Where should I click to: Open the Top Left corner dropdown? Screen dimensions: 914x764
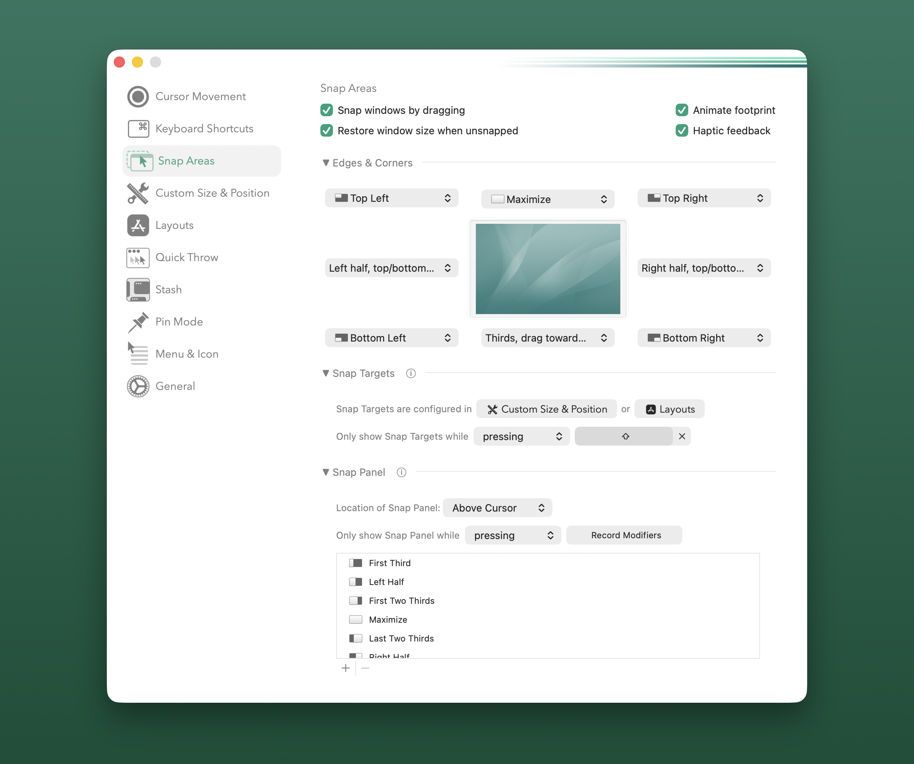[x=392, y=199]
